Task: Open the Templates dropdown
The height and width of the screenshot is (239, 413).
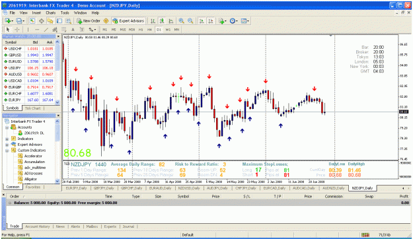Action: (x=245, y=20)
